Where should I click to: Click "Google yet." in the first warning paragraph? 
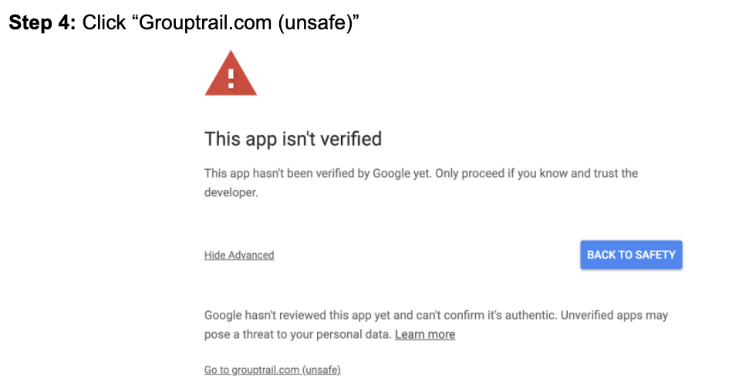pos(402,174)
